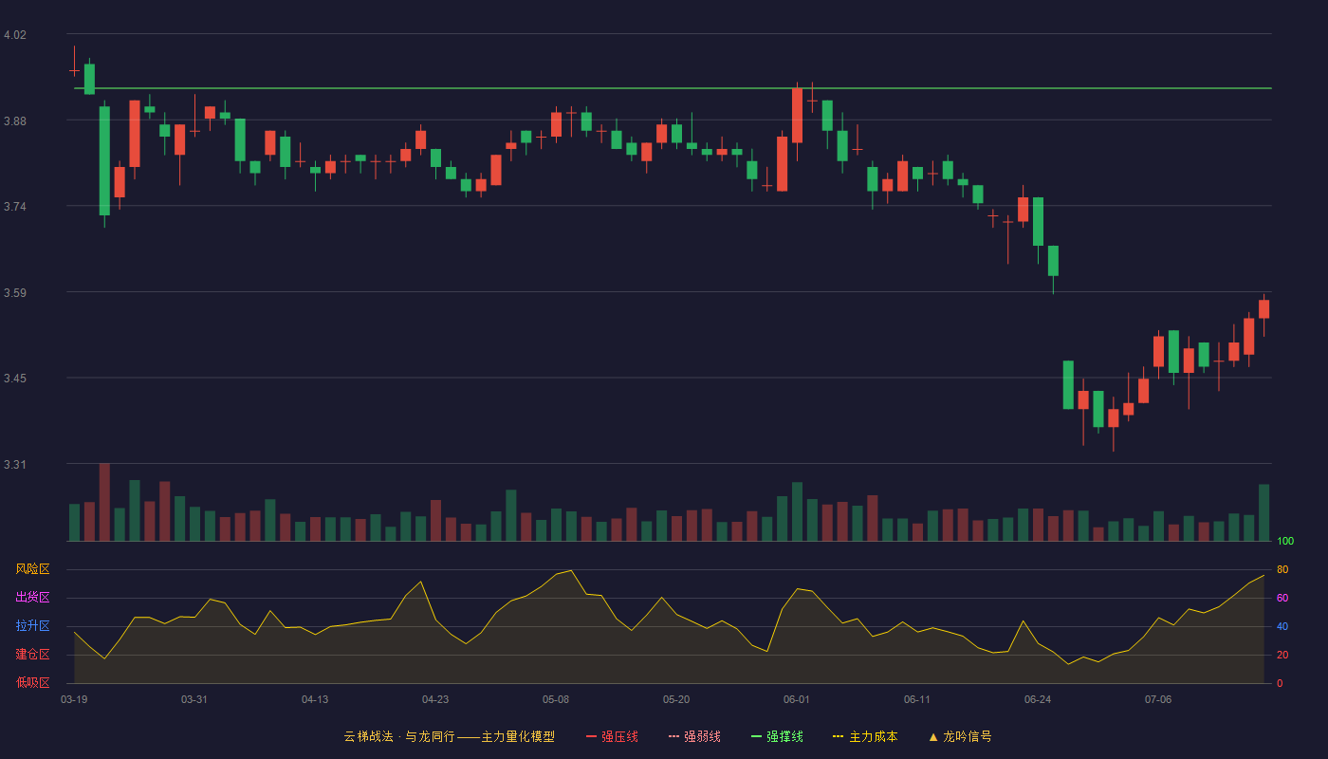Click the 建仓区 zone label
This screenshot has width=1328, height=759.
(32, 655)
